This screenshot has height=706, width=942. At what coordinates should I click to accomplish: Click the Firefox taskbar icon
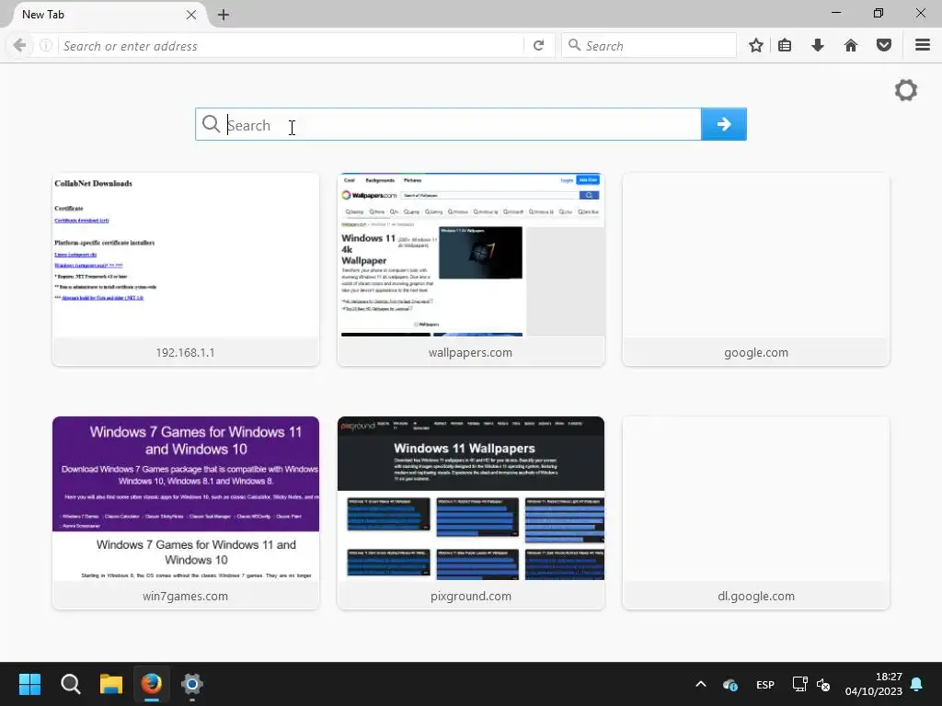[x=152, y=684]
